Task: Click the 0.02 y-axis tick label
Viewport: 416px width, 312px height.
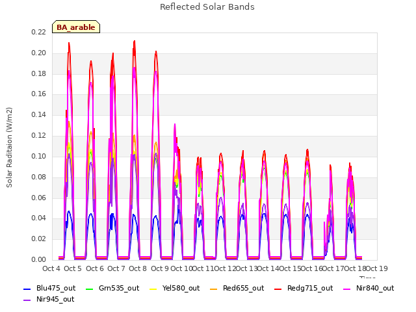Action: coord(38,239)
